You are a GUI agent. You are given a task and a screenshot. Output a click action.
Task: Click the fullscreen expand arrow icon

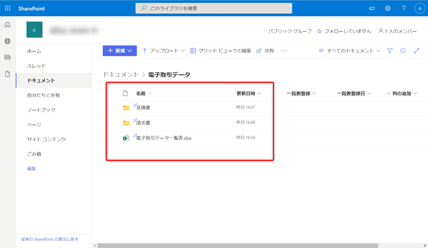417,51
